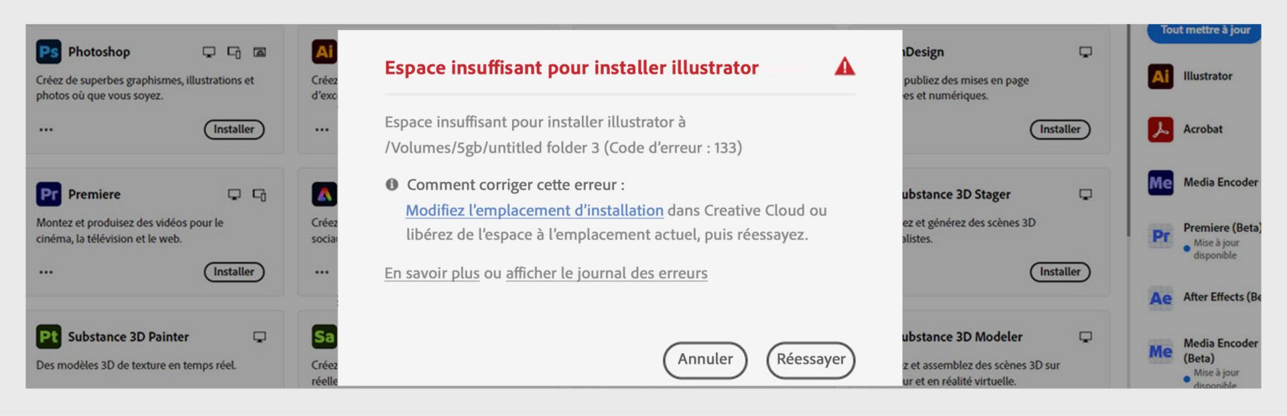Click the 'En savoir plus' link
Image resolution: width=1287 pixels, height=416 pixels.
431,273
